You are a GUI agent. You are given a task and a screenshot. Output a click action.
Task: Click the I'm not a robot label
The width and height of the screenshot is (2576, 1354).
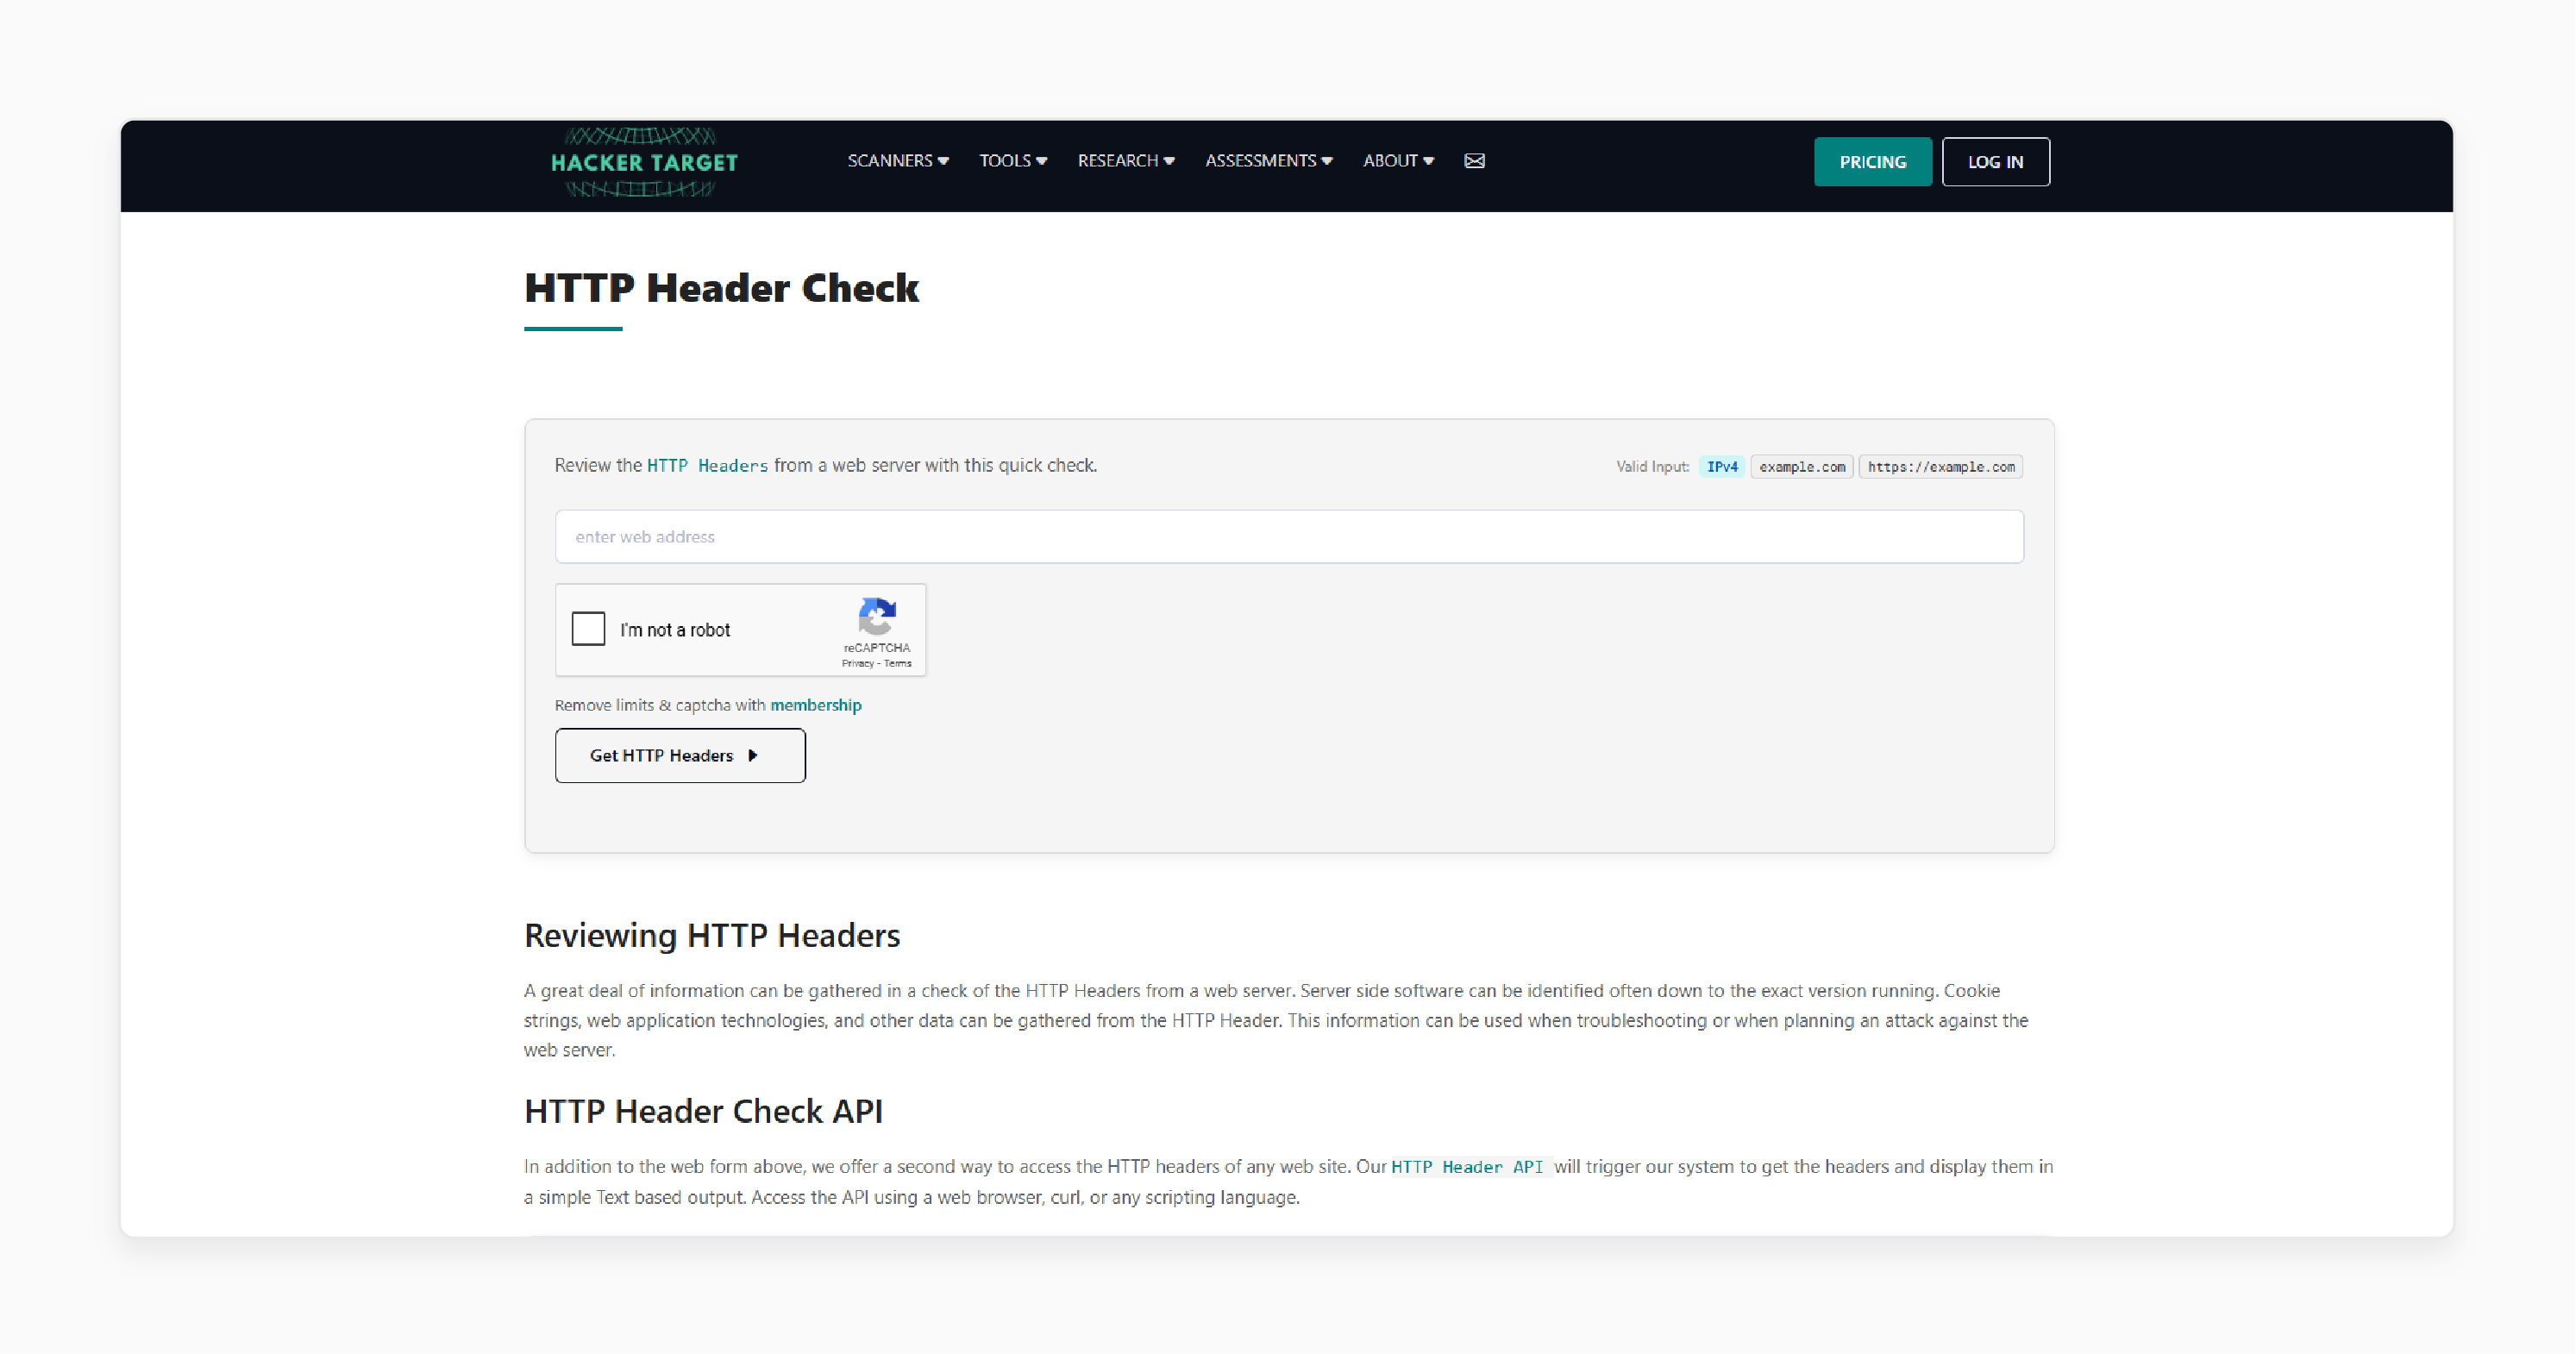click(675, 630)
